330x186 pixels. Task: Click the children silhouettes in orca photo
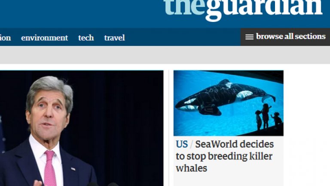click(268, 117)
